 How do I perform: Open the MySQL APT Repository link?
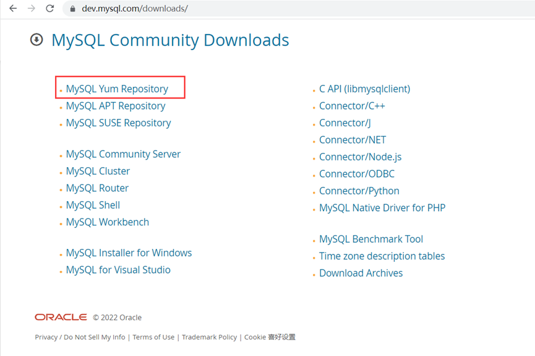(x=116, y=106)
